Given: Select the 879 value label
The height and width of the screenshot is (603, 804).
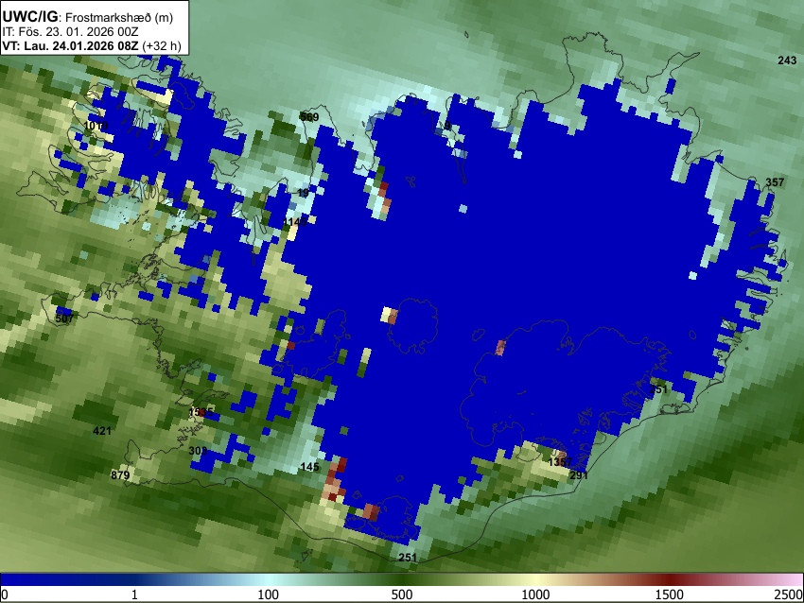Looking at the screenshot, I should [x=120, y=475].
